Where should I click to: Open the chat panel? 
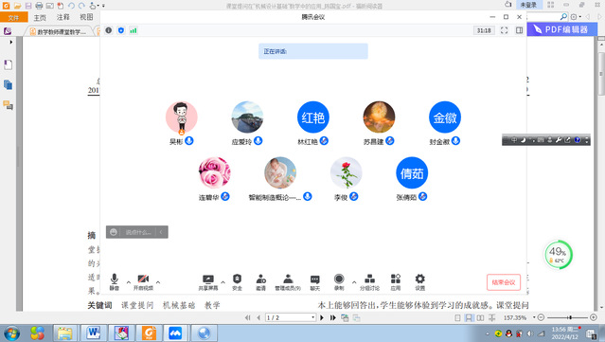point(315,281)
